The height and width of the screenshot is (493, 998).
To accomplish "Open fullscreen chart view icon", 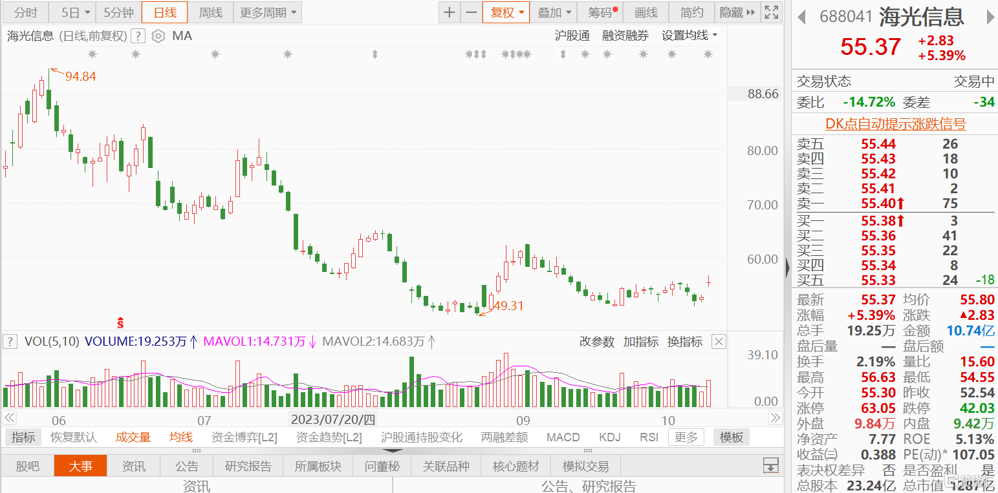I will (x=771, y=12).
